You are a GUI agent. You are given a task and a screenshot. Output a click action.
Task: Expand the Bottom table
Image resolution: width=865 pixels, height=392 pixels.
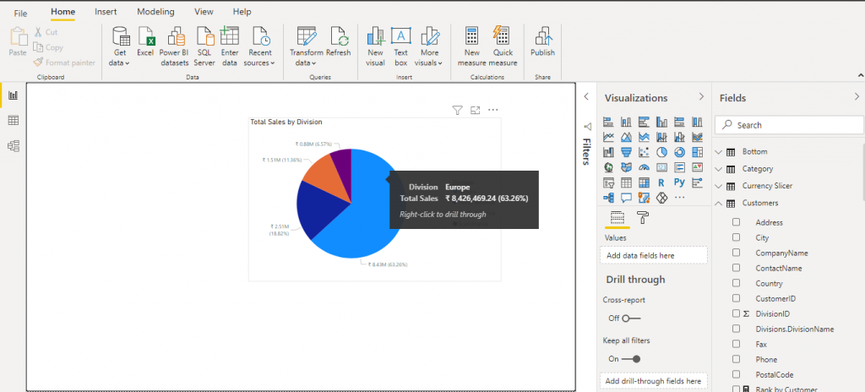point(718,152)
